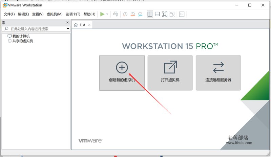Open the power options dropdown arrow
The image size is (271, 157).
pos(107,14)
